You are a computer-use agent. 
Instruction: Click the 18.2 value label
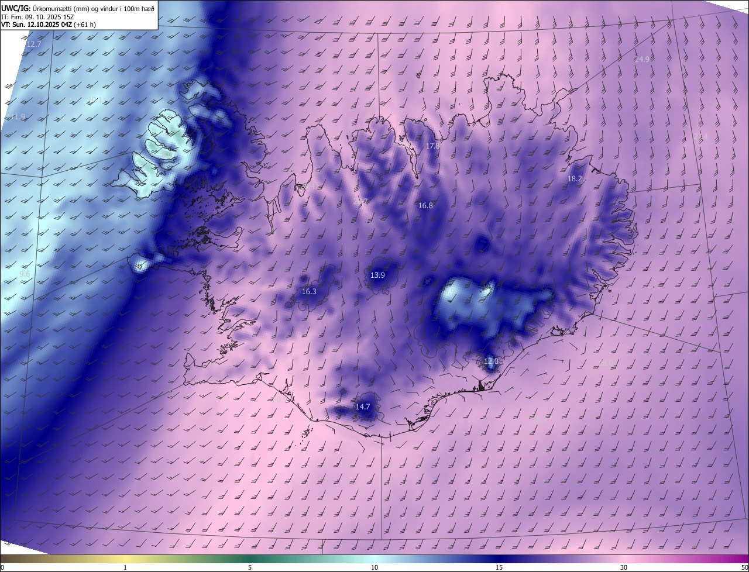(x=575, y=178)
